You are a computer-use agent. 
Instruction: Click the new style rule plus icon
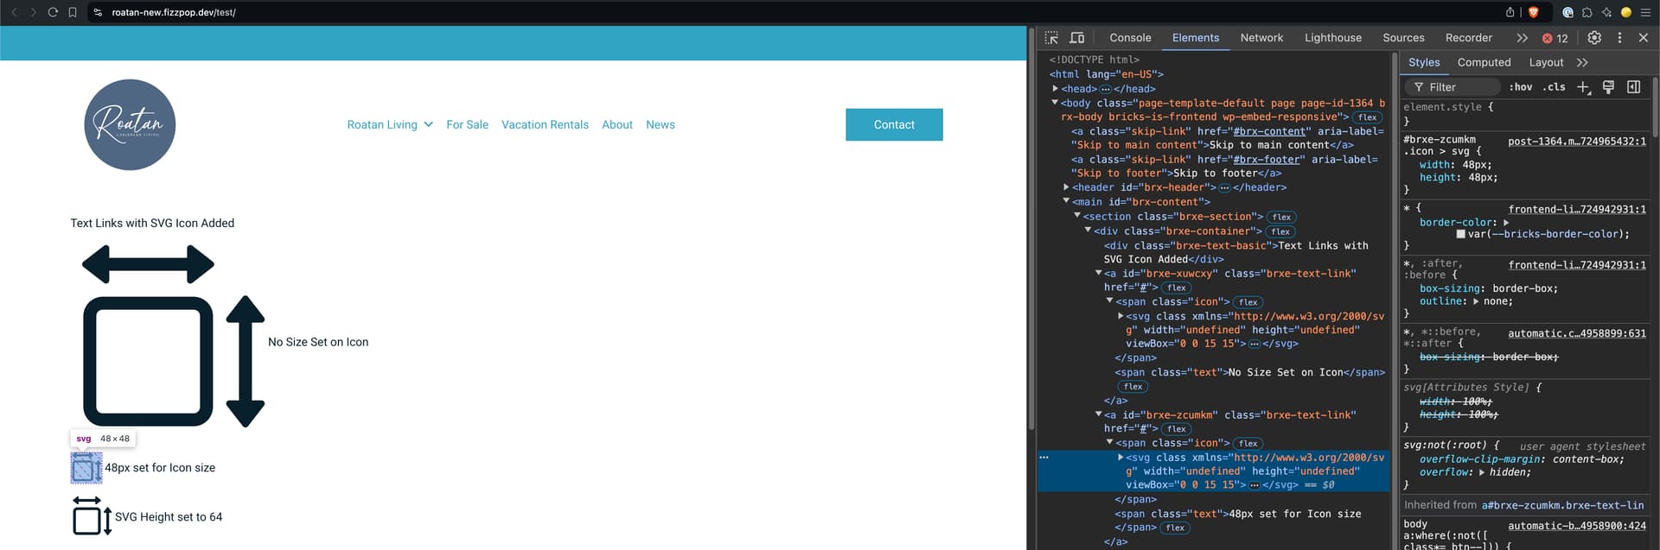click(1583, 87)
